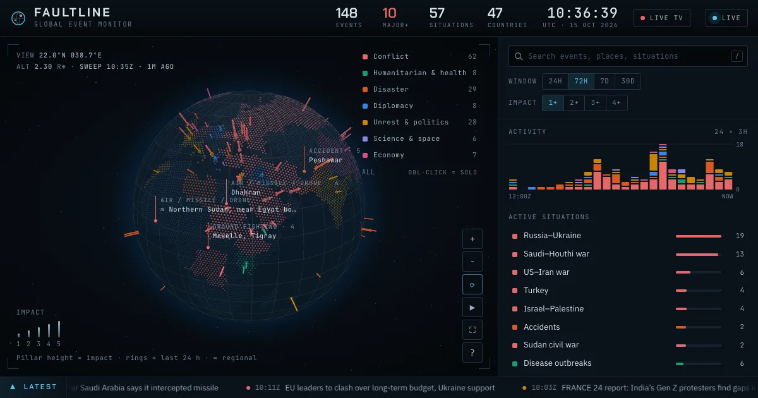Screen dimensions: 758x398
Task: Click the impact level 5 pillar legend
Action: pyautogui.click(x=59, y=329)
